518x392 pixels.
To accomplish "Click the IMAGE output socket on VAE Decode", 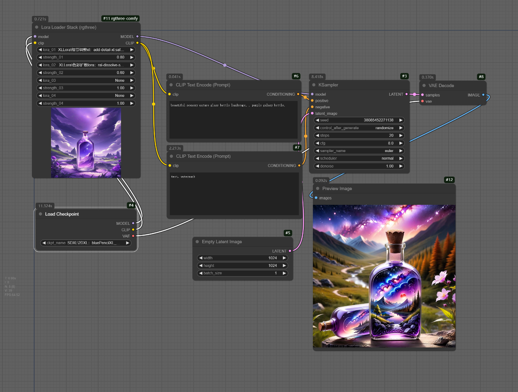I will pos(483,95).
